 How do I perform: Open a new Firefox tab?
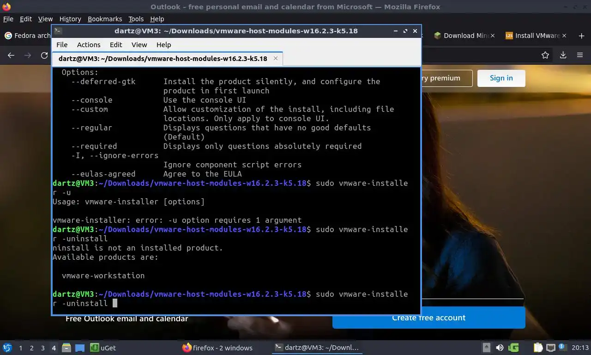(581, 36)
